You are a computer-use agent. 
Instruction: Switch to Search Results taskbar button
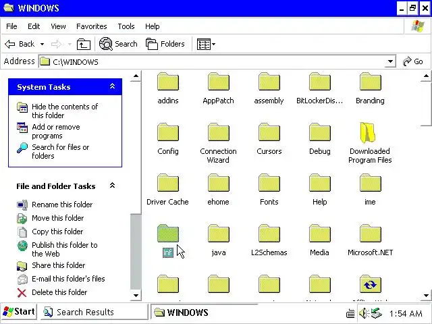click(x=94, y=312)
